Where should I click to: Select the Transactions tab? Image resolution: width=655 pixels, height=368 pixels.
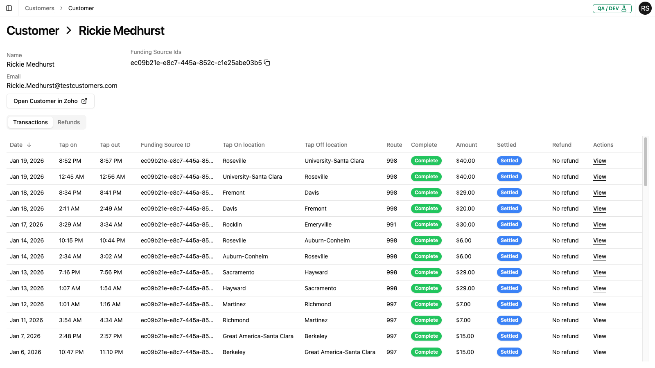point(30,122)
